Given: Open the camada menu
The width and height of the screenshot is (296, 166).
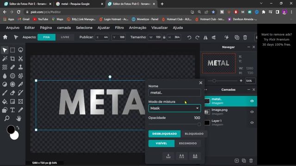Looking at the screenshot, I should tap(64, 28).
